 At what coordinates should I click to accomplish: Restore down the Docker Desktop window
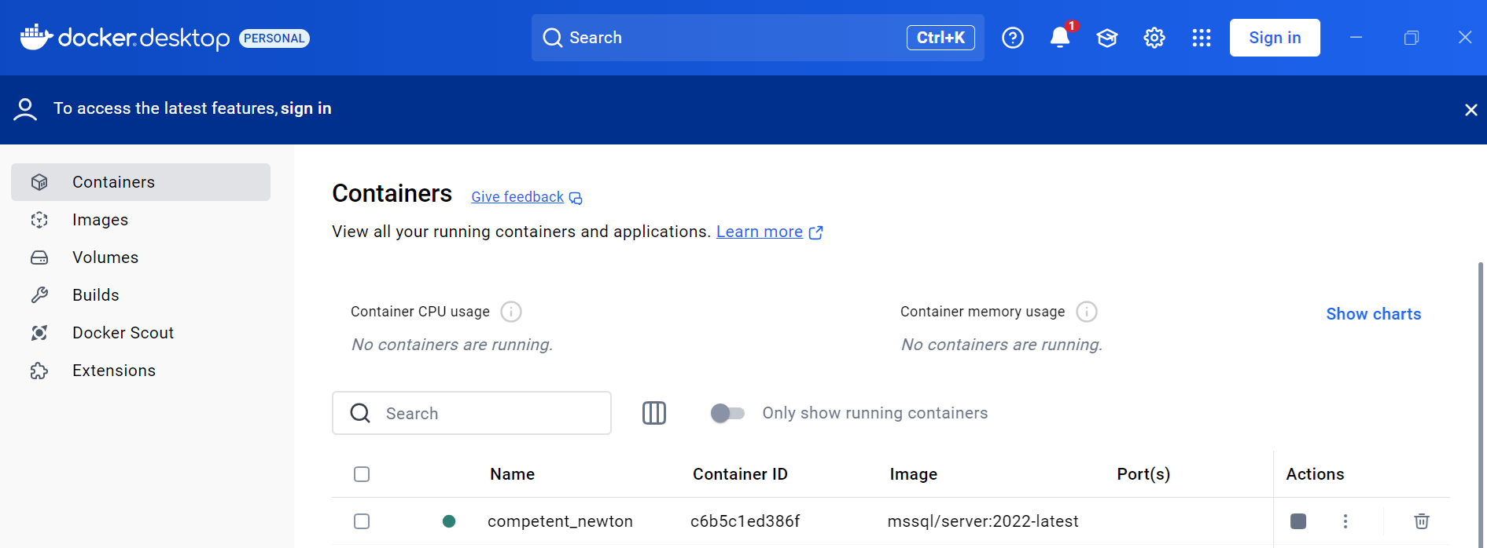coord(1412,38)
